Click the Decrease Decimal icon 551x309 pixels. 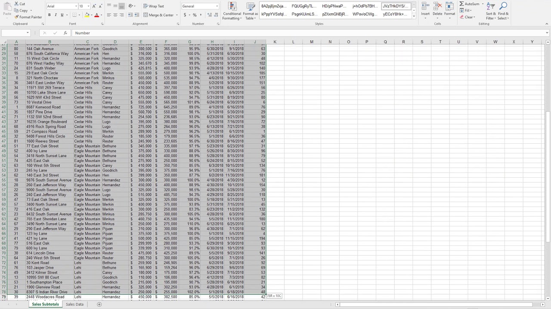(x=216, y=15)
